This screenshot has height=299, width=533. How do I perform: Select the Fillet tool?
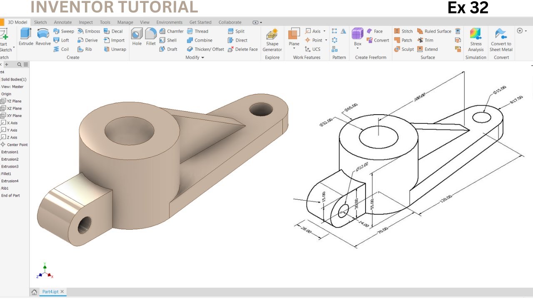coord(151,37)
